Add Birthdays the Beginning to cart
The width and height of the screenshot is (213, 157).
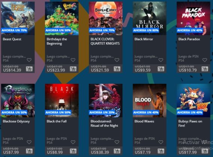pyautogui.click(x=73, y=69)
